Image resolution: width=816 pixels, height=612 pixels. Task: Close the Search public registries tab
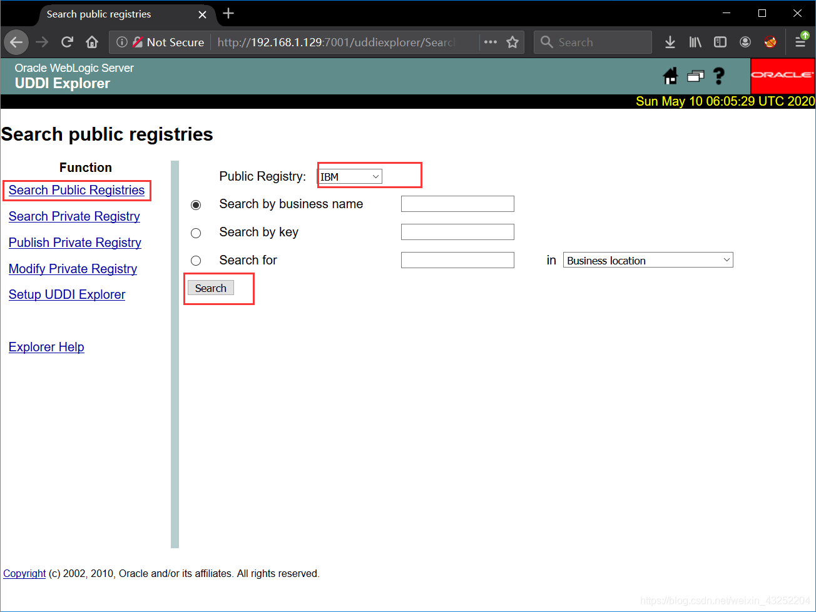(202, 14)
